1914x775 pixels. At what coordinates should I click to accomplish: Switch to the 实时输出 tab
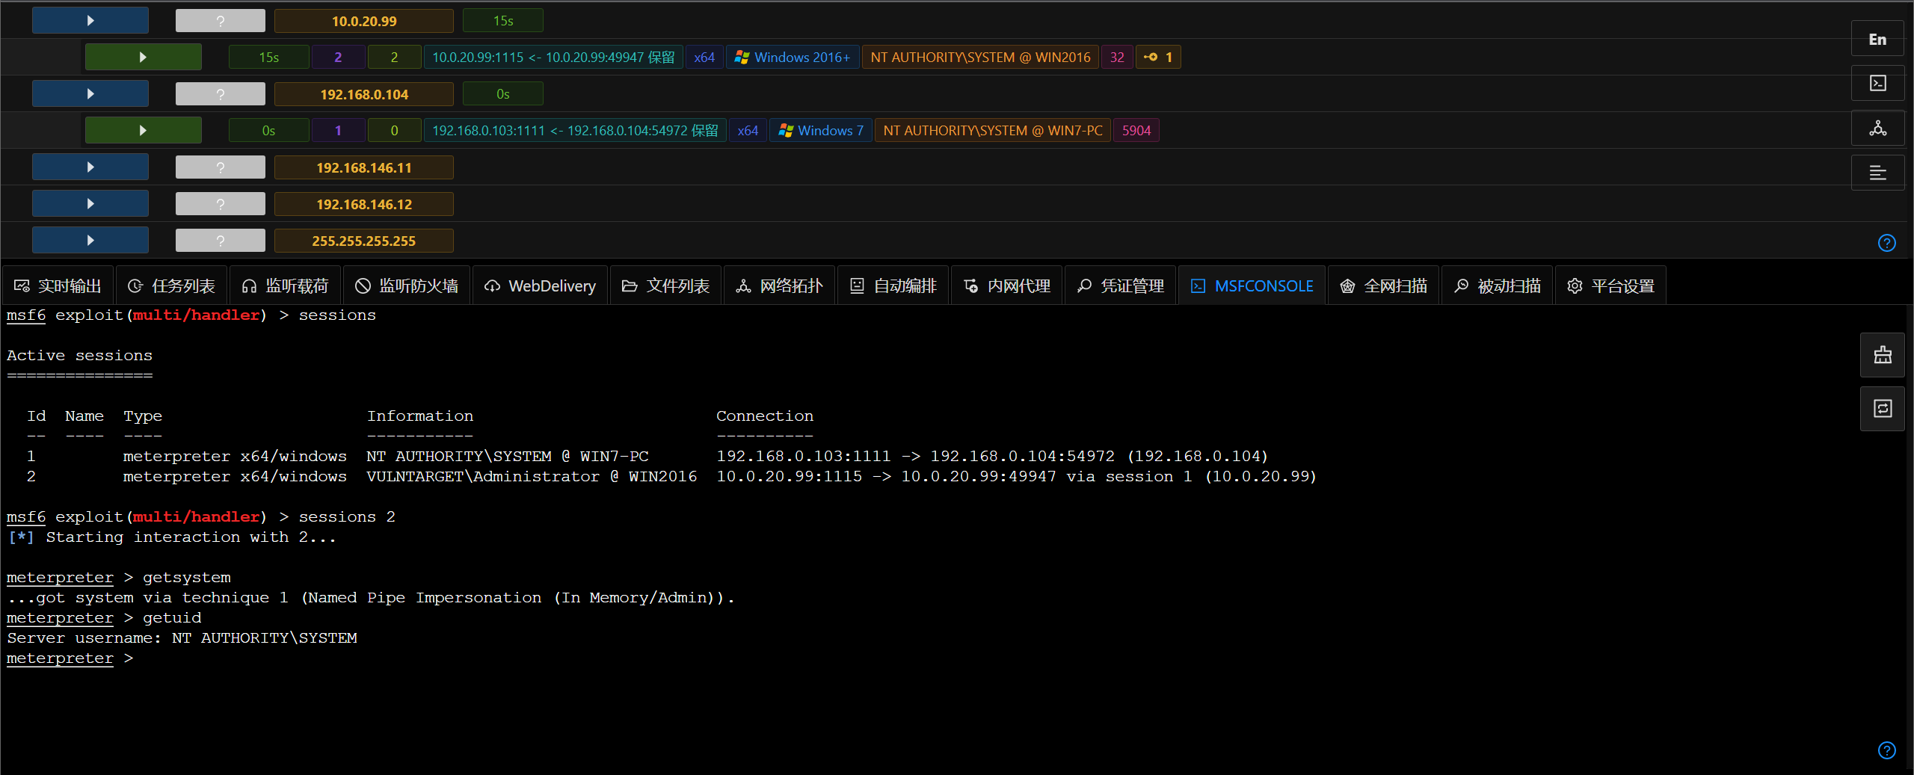click(58, 285)
